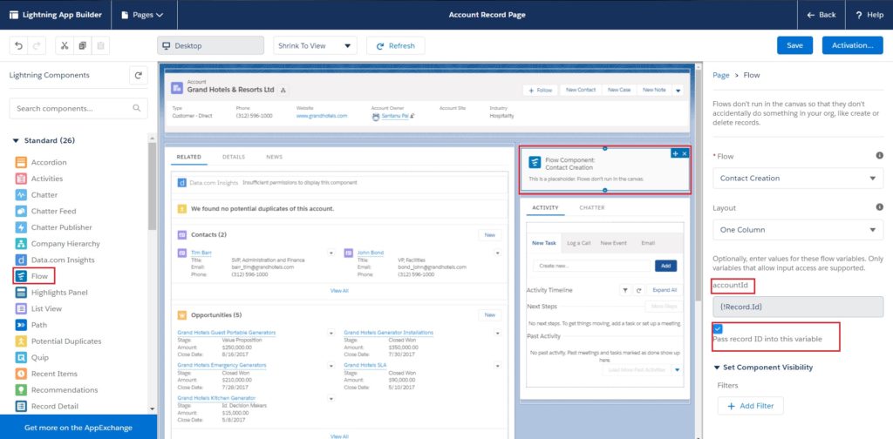Click the Copy icon in toolbar
The image size is (893, 439).
pyautogui.click(x=82, y=45)
